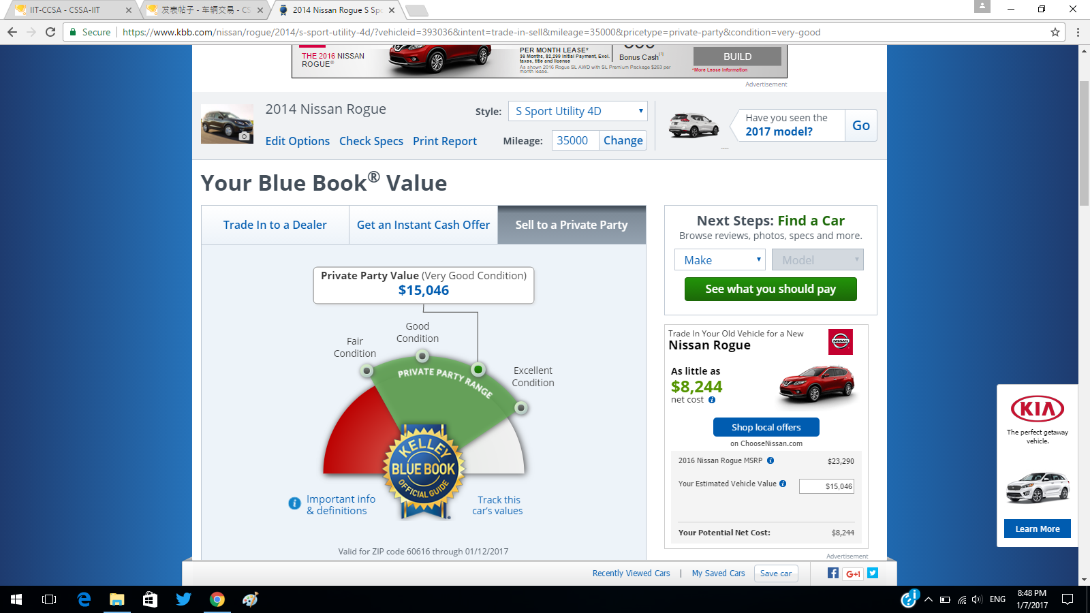Screen dimensions: 1090x613
Task: Reload the page with the refresh icon
Action: (x=50, y=32)
